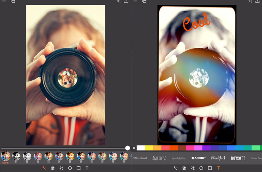
Task: Select the crop grid tool in left panel
Action: [61, 168]
